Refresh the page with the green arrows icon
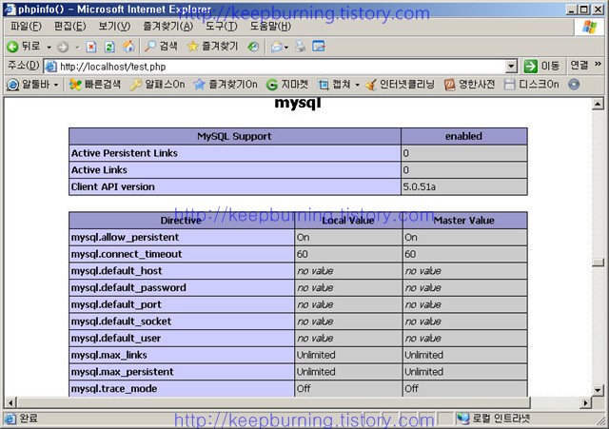Image resolution: width=609 pixels, height=429 pixels. coord(109,47)
